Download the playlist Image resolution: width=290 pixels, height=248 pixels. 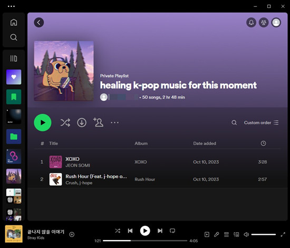tap(82, 123)
